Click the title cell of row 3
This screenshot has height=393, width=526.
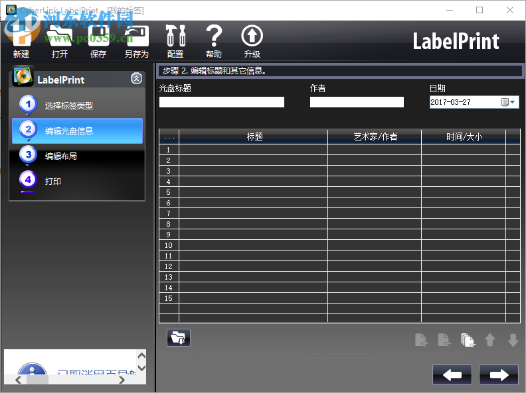[254, 171]
